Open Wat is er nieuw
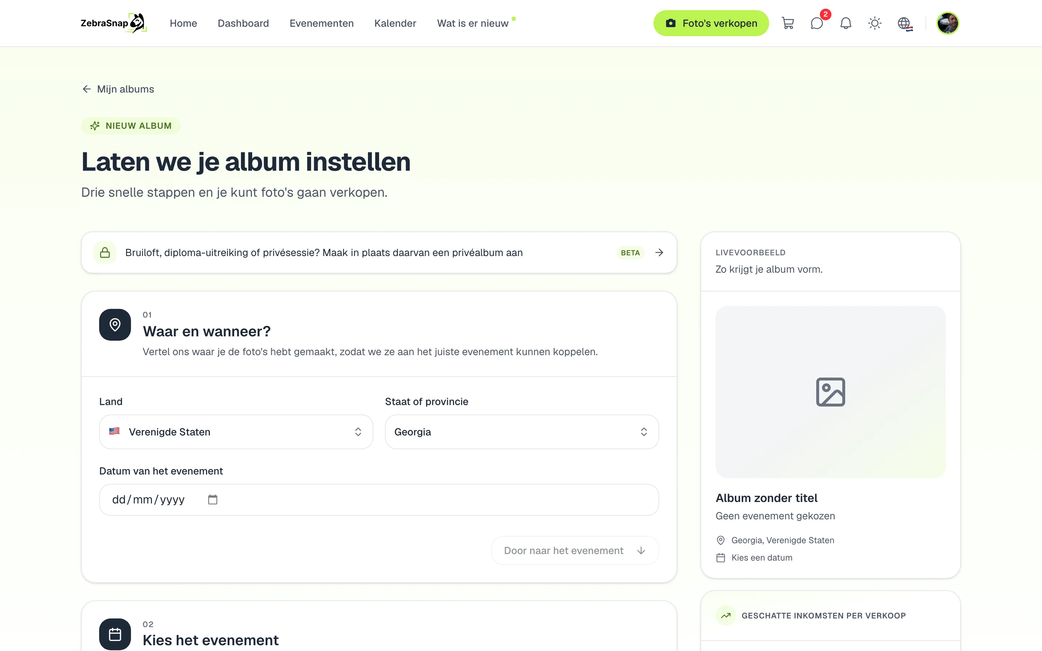 (473, 23)
